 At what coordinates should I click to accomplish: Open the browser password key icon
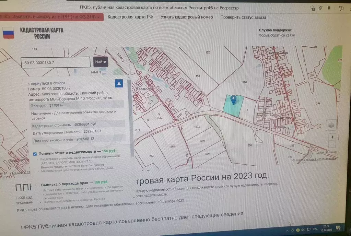(x=341, y=8)
